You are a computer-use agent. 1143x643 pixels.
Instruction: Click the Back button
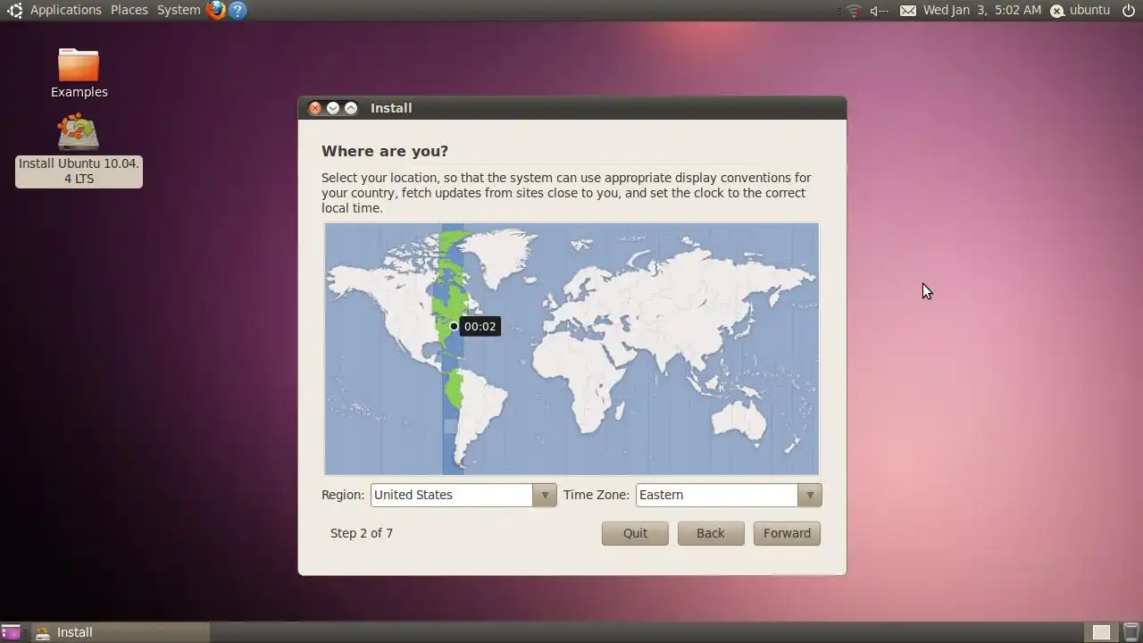pyautogui.click(x=711, y=533)
